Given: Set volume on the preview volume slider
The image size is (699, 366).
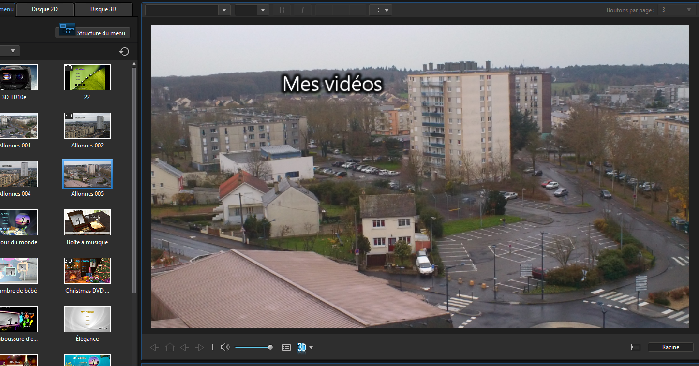Looking at the screenshot, I should (x=254, y=347).
